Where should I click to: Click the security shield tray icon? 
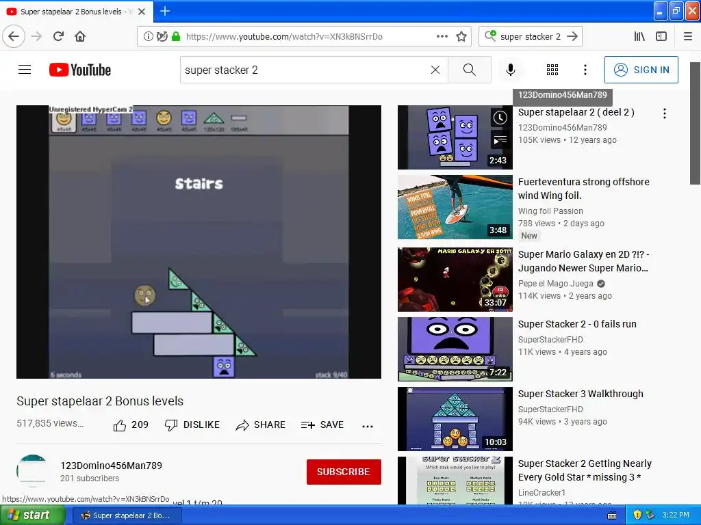[x=637, y=515]
